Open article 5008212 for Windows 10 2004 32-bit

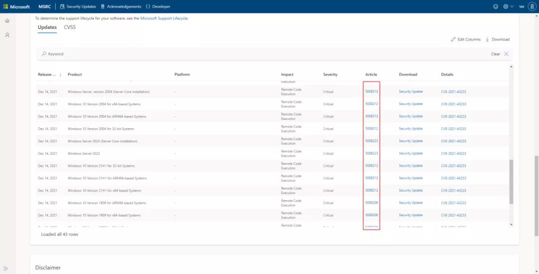point(372,129)
